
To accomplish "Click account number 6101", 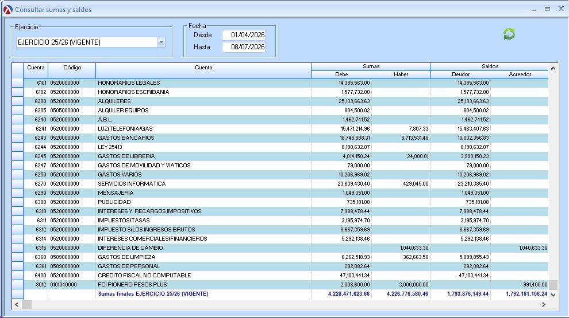I will (x=41, y=83).
